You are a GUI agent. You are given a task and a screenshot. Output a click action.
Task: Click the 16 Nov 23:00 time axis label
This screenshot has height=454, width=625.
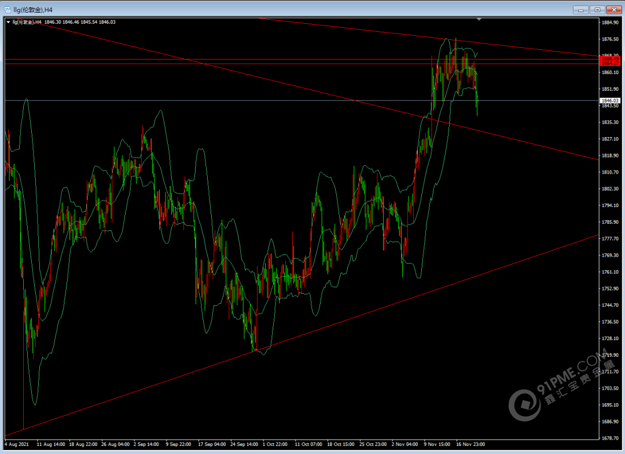pos(470,444)
